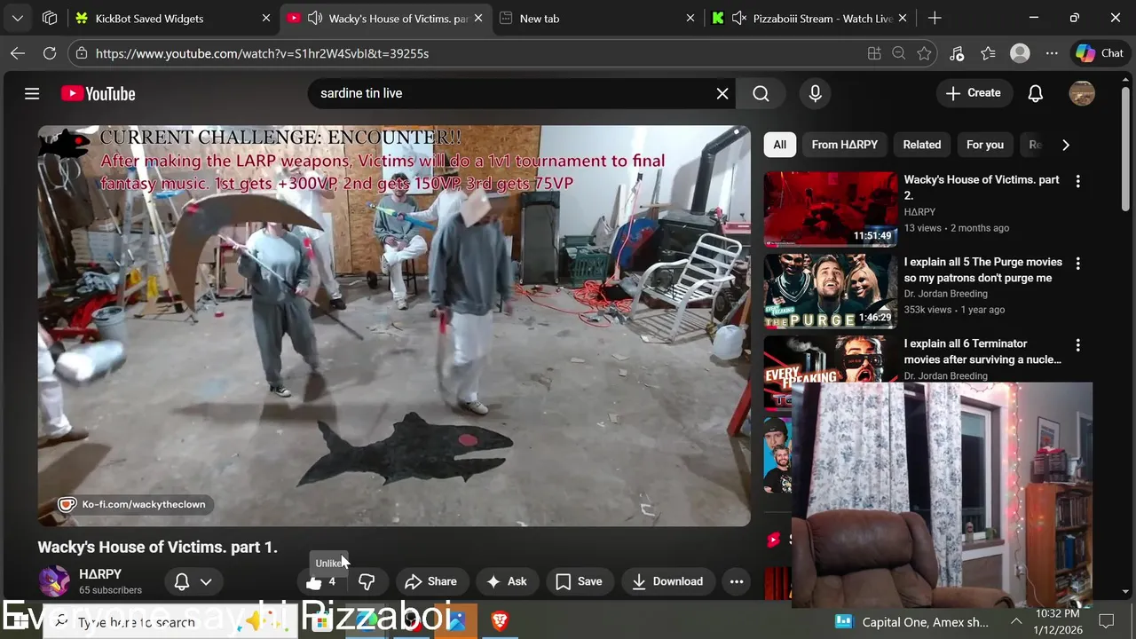Open the Favorites list icon

point(989,53)
